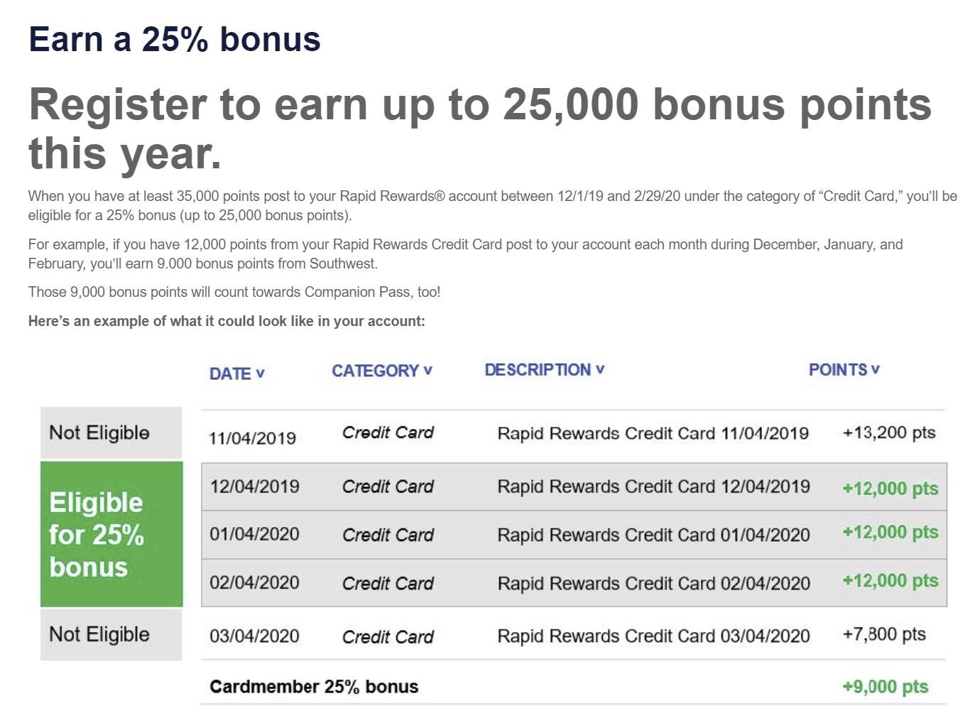Click the Earn a 25% bonus heading
The width and height of the screenshot is (980, 728).
click(175, 38)
